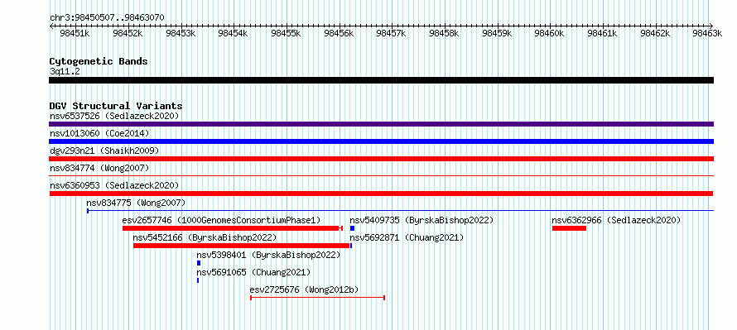Viewport: 737px width, 330px height.
Task: Click the Cytogenetic Bands track title
Action: pyautogui.click(x=99, y=61)
